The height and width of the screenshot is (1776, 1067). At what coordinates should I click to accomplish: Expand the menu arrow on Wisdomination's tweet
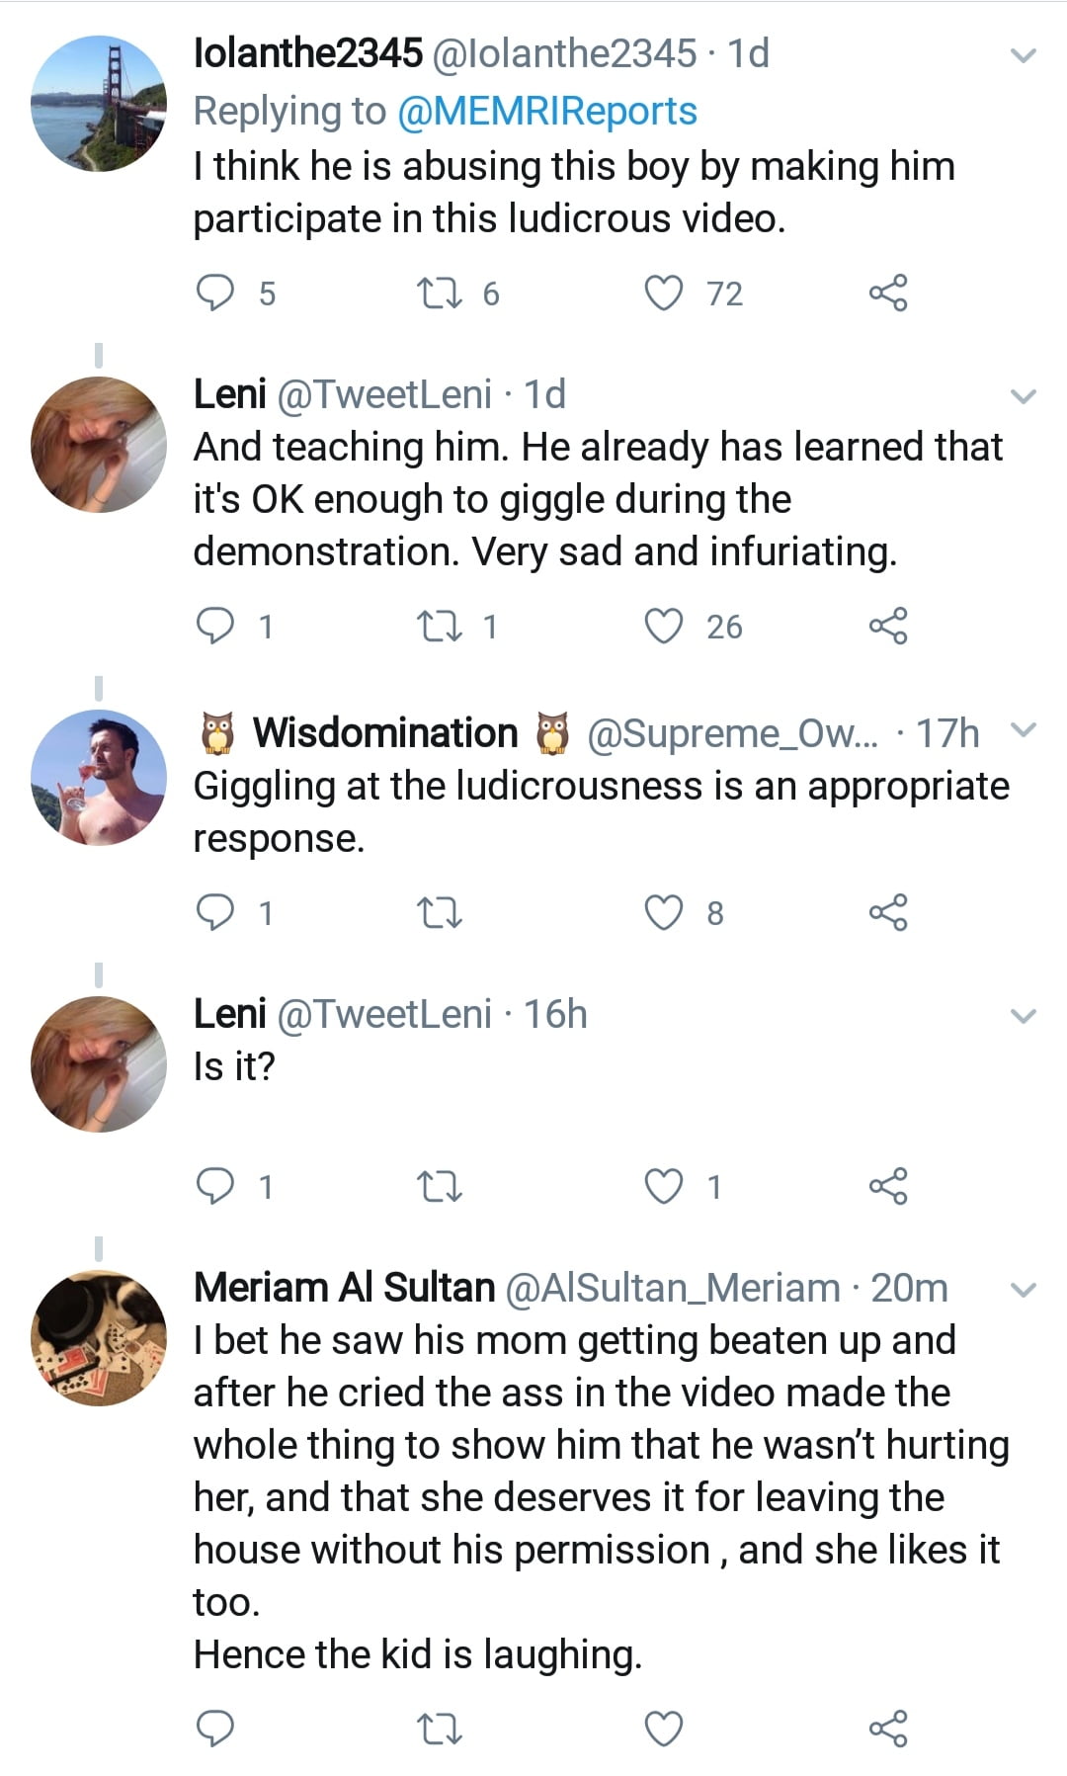click(x=1025, y=730)
